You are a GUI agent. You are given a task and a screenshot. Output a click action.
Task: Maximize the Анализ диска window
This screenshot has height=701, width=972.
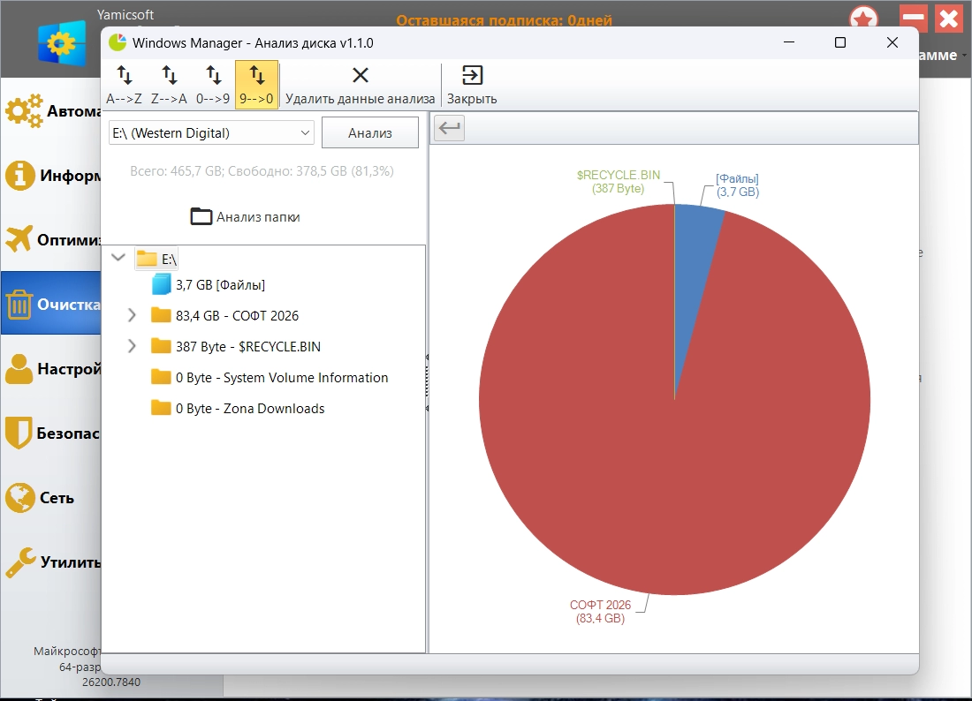(840, 42)
